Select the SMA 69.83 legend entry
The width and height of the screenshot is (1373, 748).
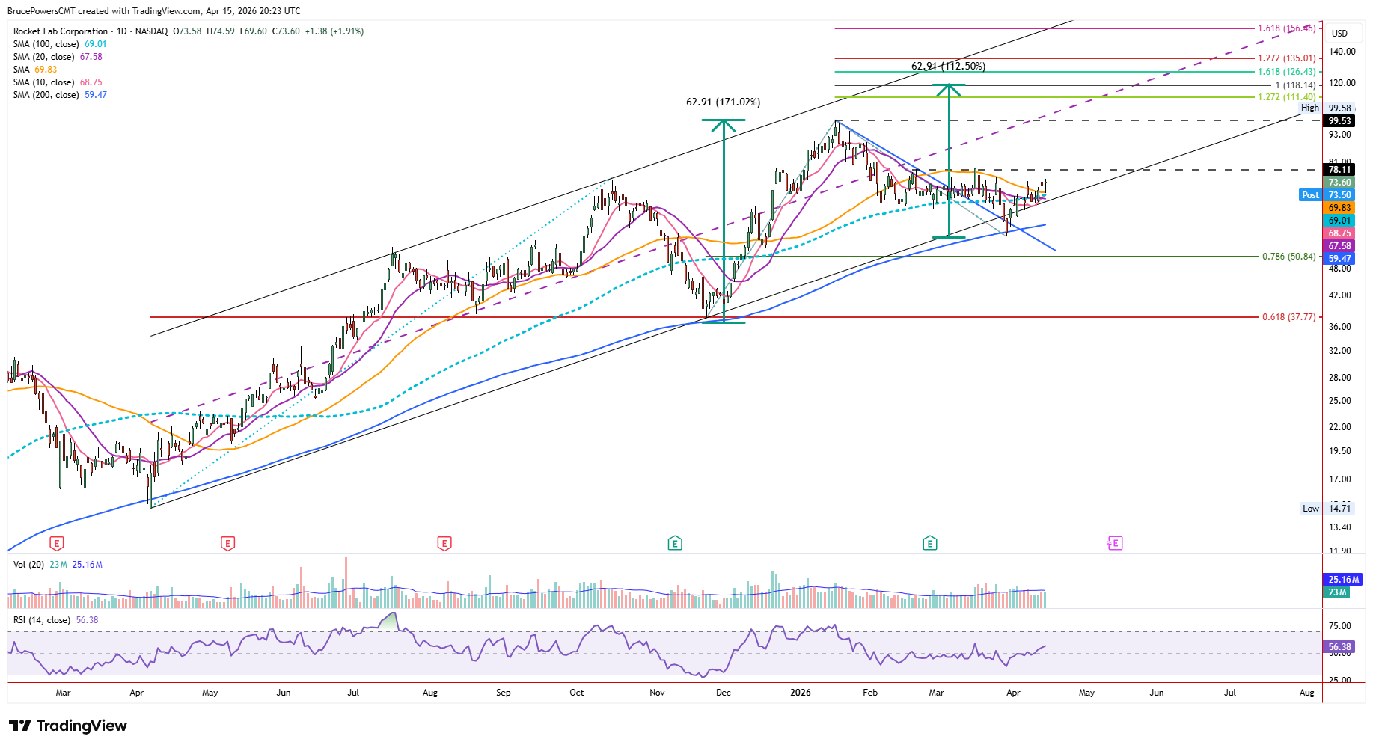[x=35, y=70]
